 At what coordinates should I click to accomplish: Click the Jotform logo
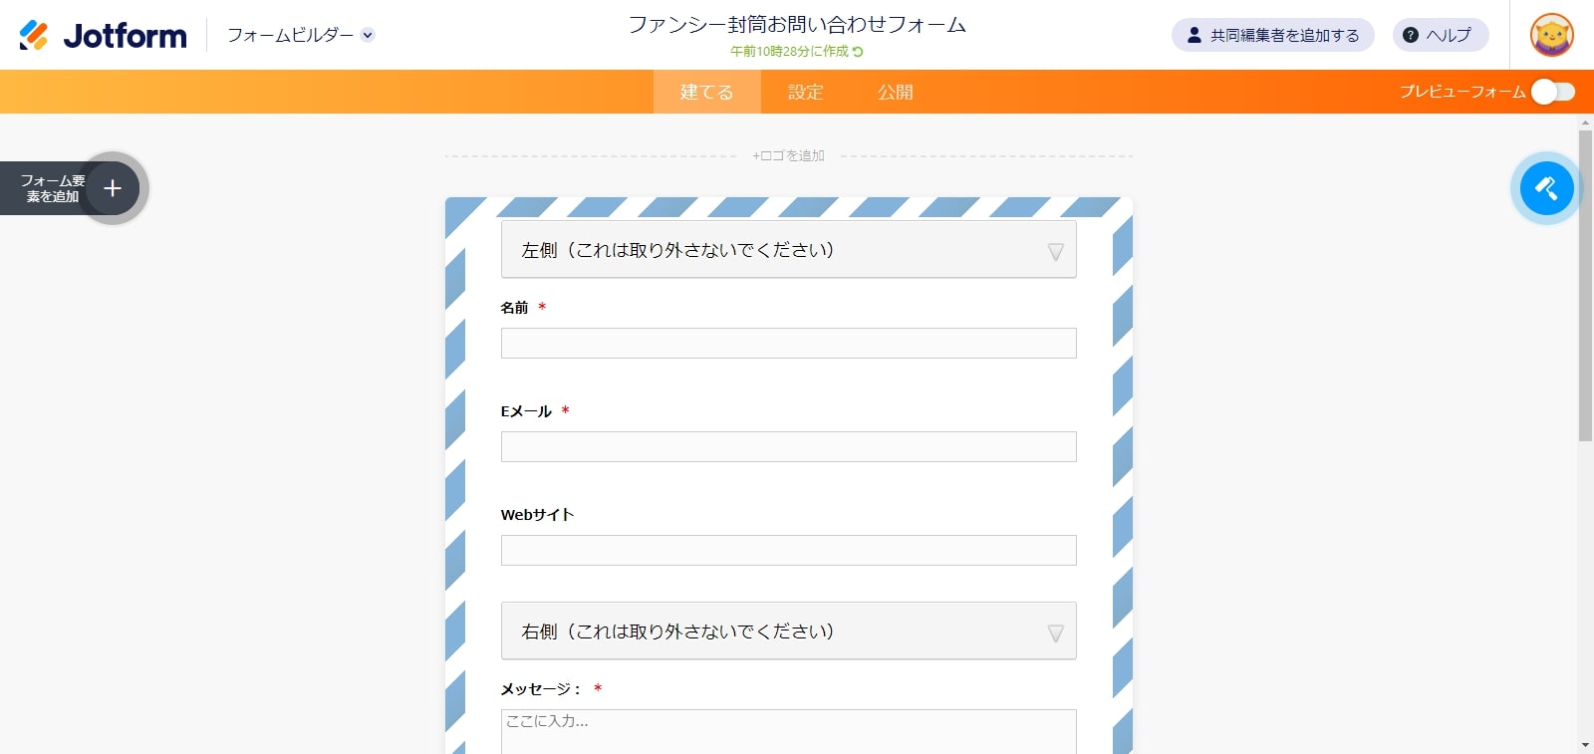(x=104, y=35)
